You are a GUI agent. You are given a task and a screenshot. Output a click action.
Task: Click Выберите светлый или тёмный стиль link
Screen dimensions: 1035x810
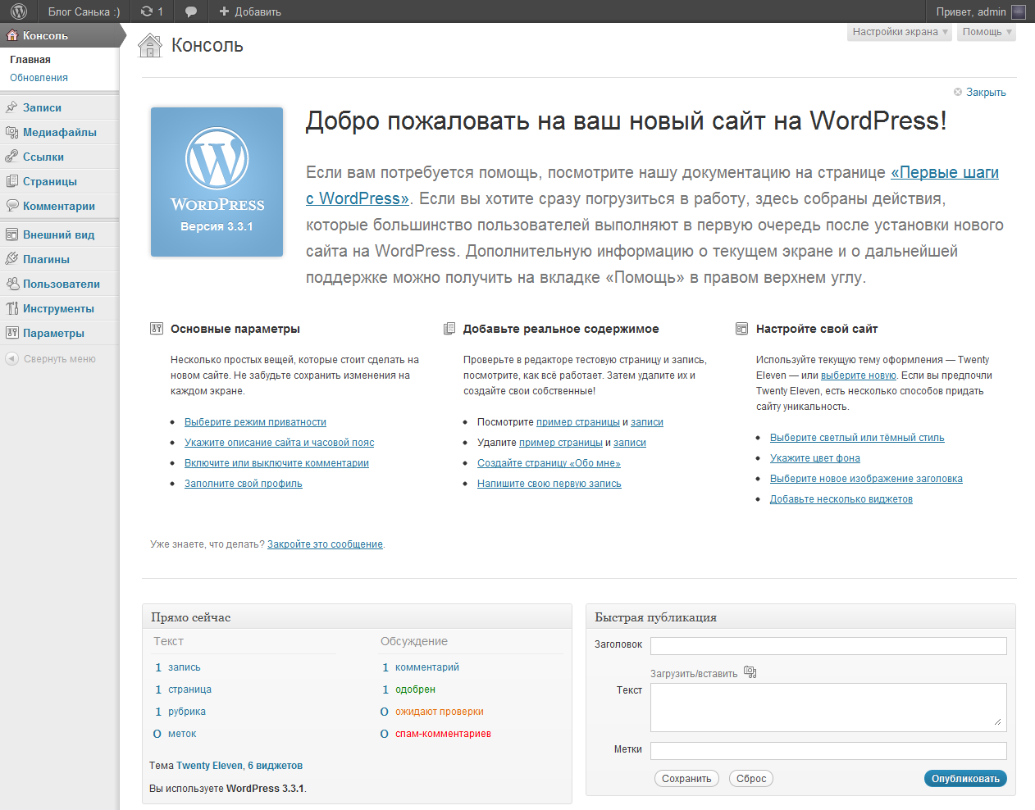[x=857, y=438]
